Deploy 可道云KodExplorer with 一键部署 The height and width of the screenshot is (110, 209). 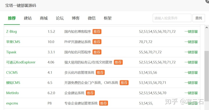(191, 62)
